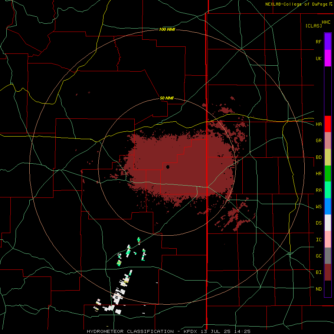Select the gray GC legend swatch

coord(328,256)
